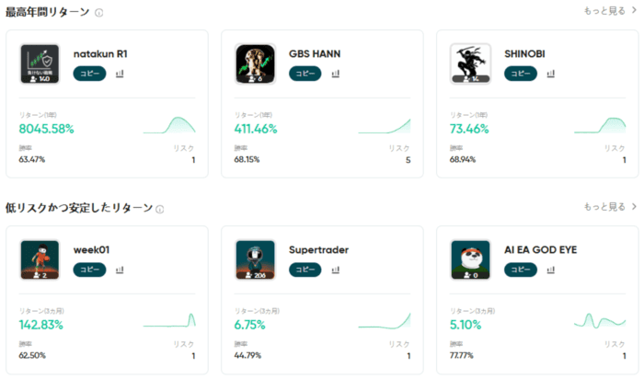Open natakun R1 profile avatar

[x=40, y=64]
